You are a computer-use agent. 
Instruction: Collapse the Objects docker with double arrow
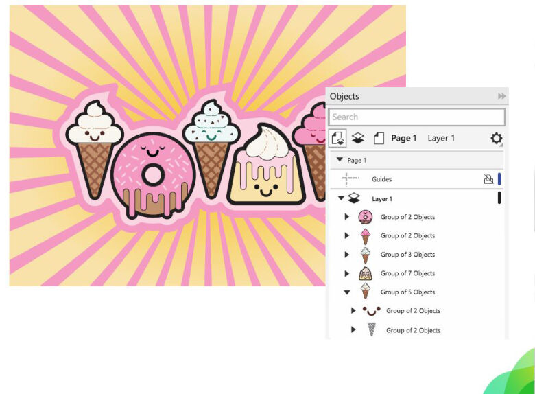point(502,97)
